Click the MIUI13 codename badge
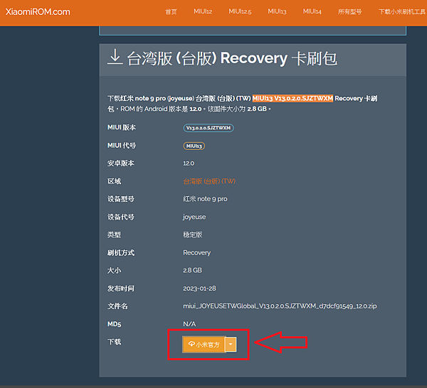 [x=194, y=146]
